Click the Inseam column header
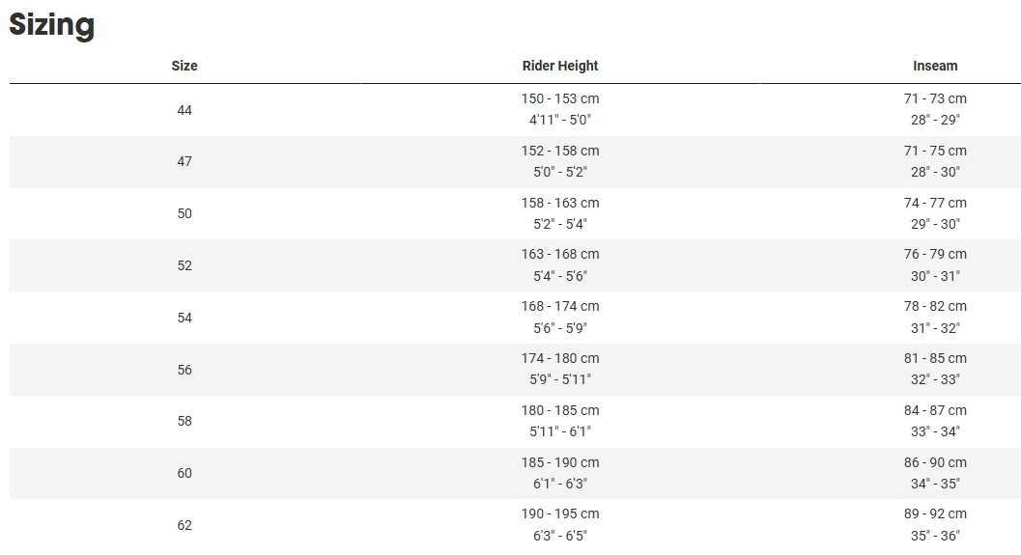Screen dimensions: 1021x555 (935, 66)
